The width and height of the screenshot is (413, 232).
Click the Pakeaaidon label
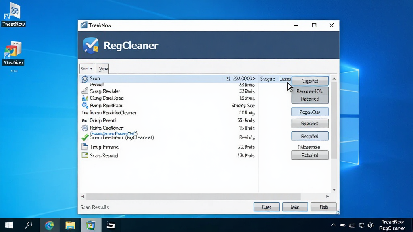[309, 147]
